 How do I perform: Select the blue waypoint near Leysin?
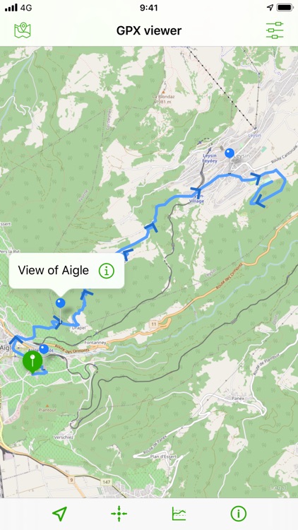pos(230,153)
